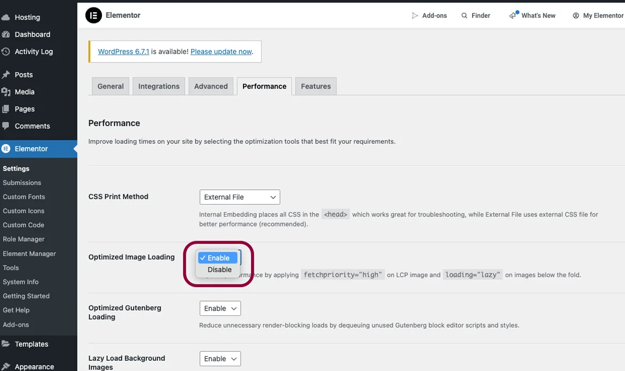Click the My Elementor user icon
The width and height of the screenshot is (625, 371).
[x=576, y=16]
